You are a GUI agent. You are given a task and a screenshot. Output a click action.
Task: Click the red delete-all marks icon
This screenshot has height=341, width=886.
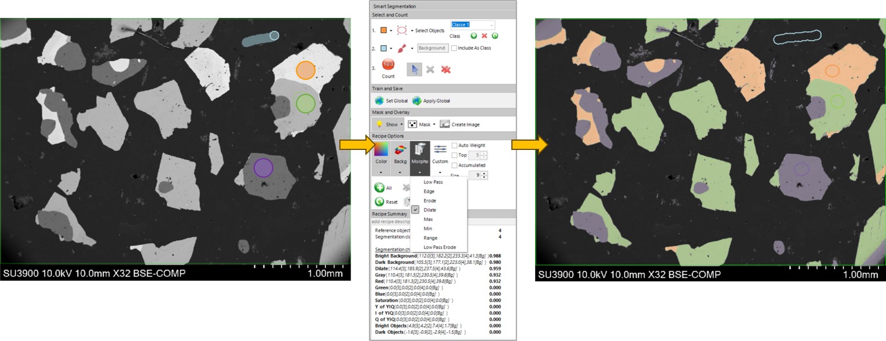tap(445, 69)
